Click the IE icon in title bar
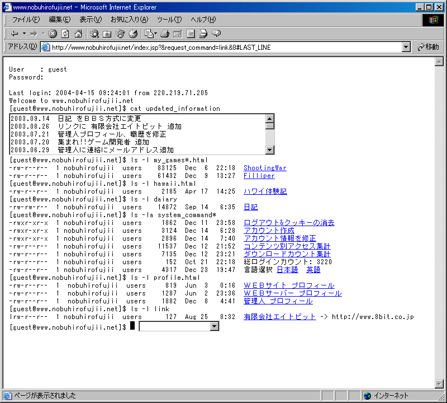The width and height of the screenshot is (447, 403). pyautogui.click(x=7, y=7)
